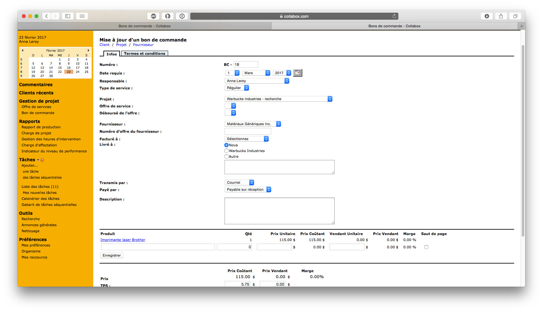Reload the page using the refresh icon
Screen dimensions: 543x312
click(x=394, y=16)
